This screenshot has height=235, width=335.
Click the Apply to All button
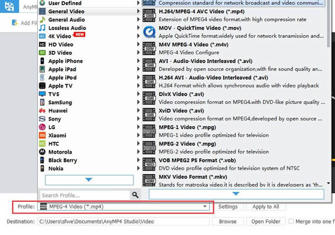click(266, 207)
